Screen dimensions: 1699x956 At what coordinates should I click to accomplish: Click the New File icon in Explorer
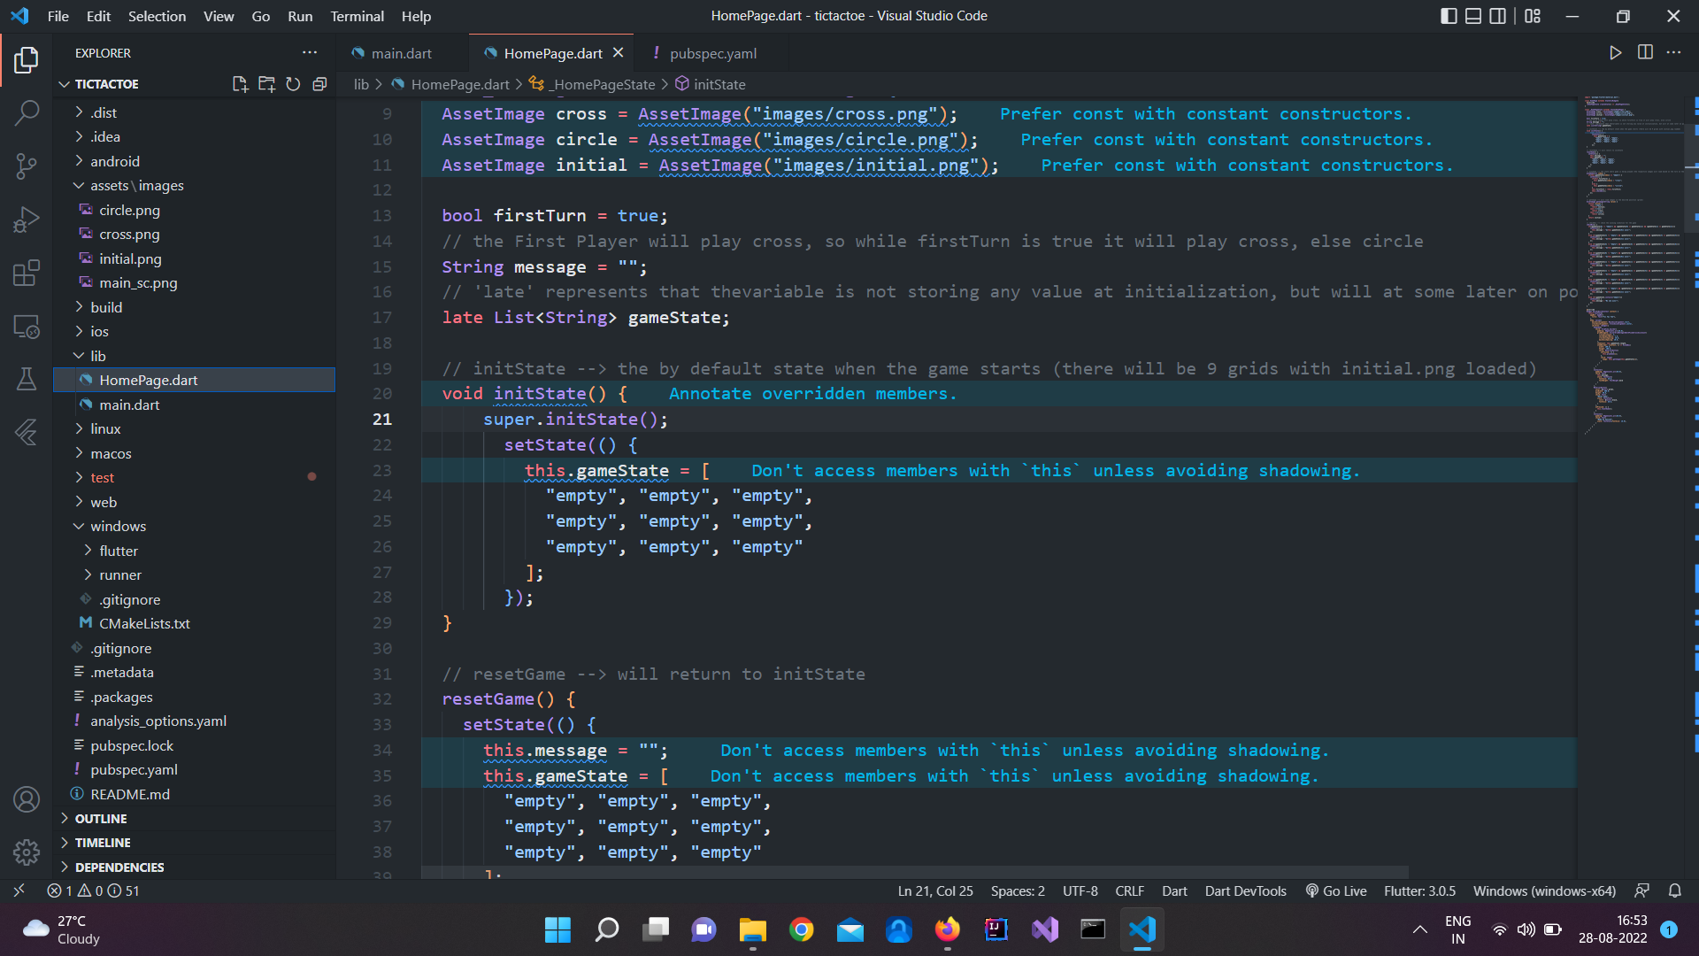click(240, 84)
